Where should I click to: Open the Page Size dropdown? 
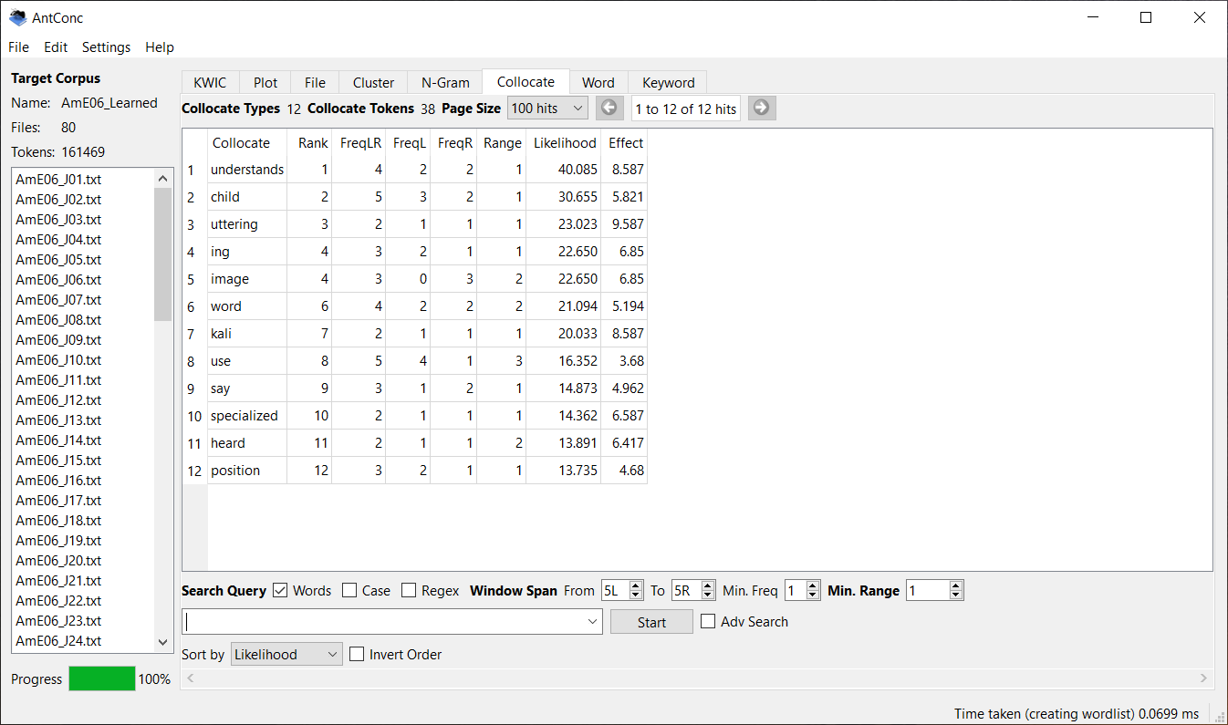pos(547,109)
